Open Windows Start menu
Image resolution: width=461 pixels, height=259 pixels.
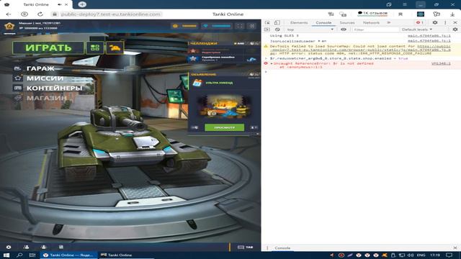(6, 255)
